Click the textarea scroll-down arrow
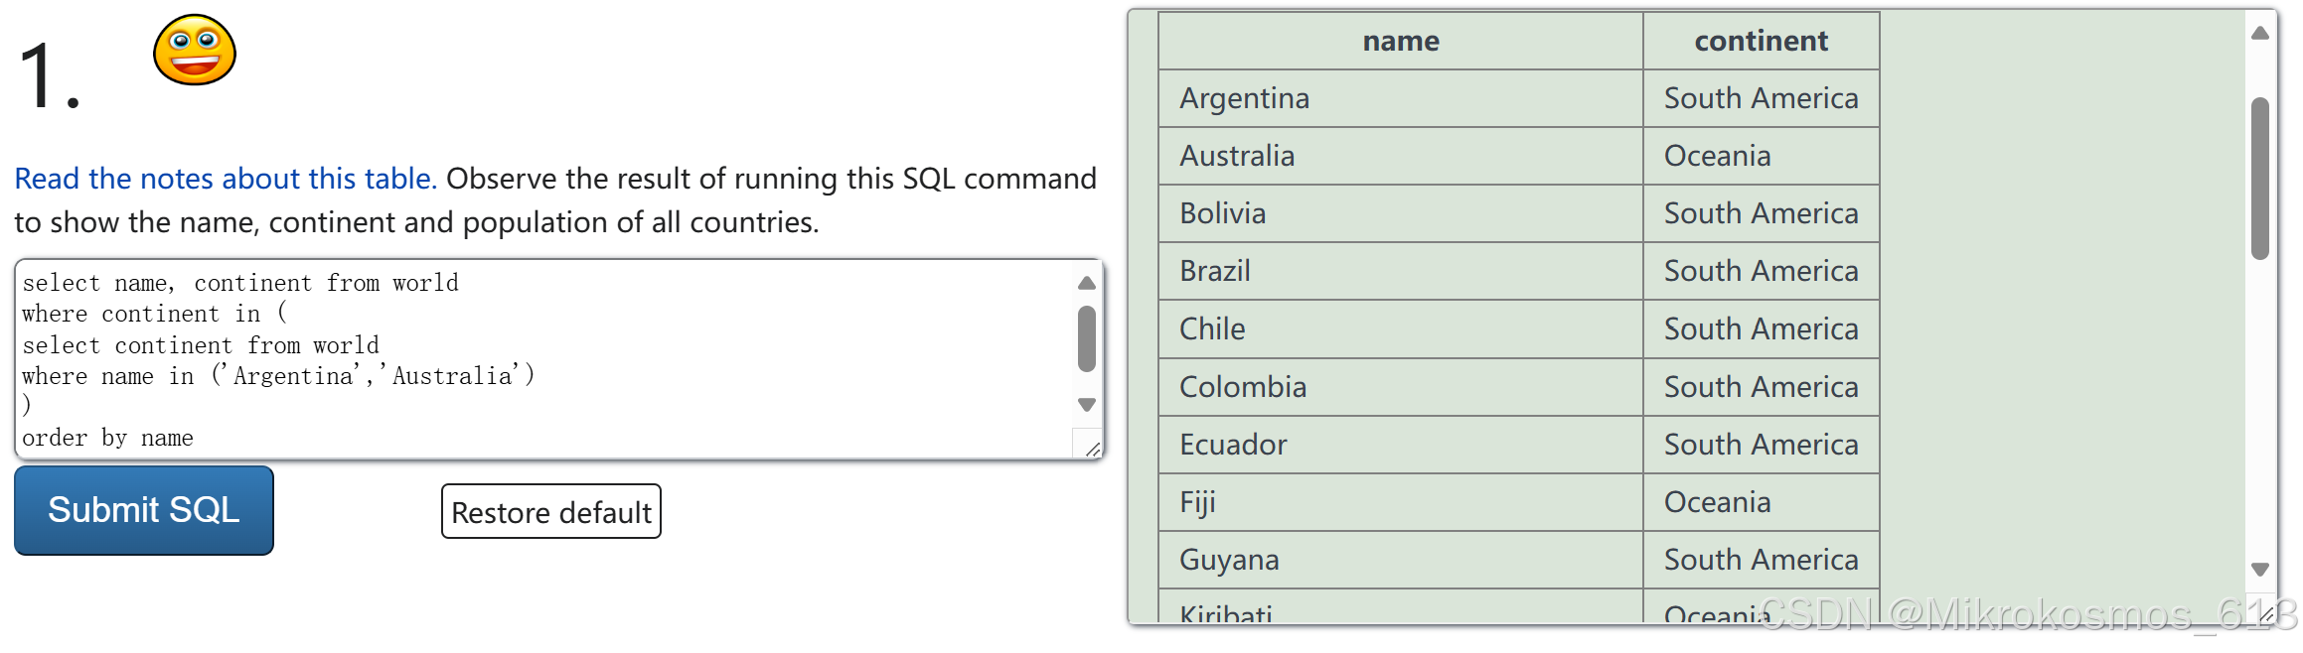 1086,405
